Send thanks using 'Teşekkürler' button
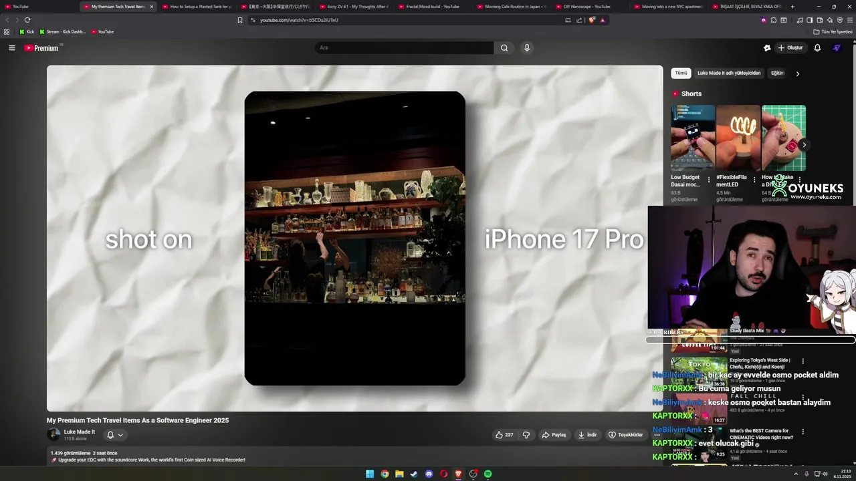The height and width of the screenshot is (481, 856). click(625, 435)
